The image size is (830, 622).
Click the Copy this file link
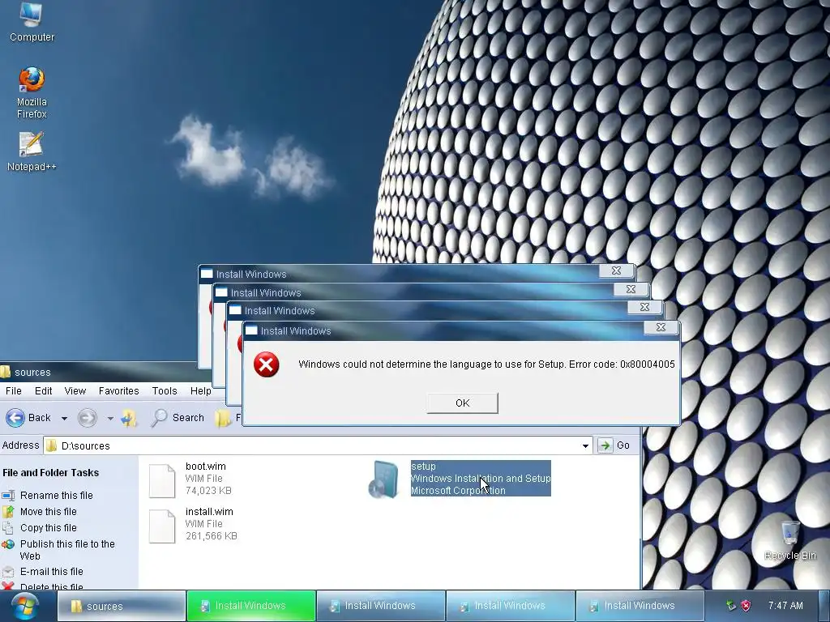pyautogui.click(x=49, y=528)
